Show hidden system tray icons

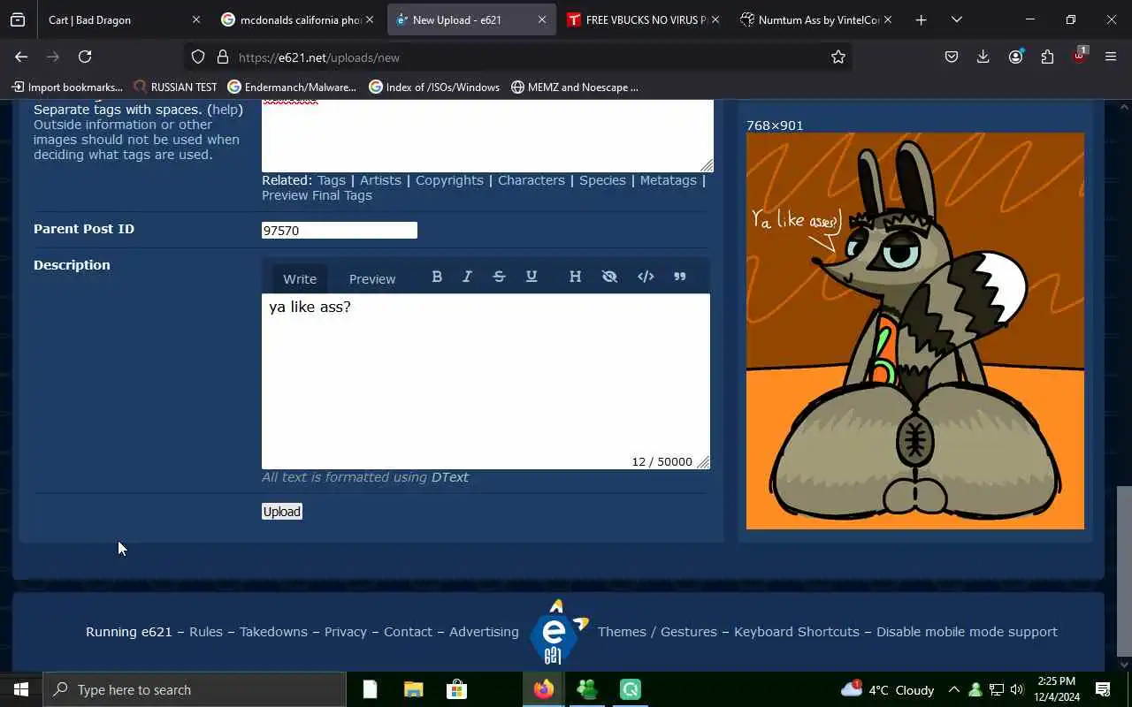(953, 690)
